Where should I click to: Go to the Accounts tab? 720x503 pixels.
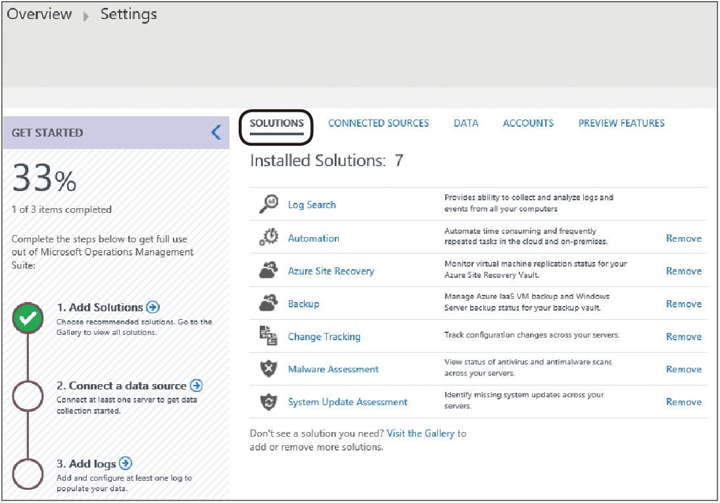tap(528, 123)
